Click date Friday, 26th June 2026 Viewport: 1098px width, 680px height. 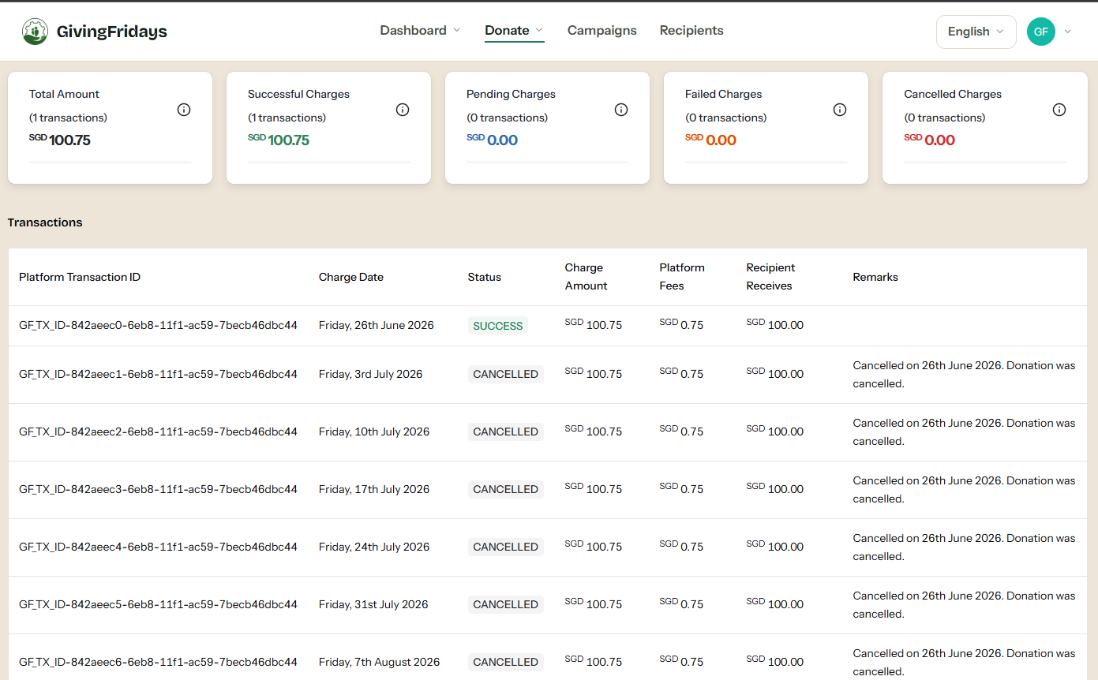[x=377, y=325]
